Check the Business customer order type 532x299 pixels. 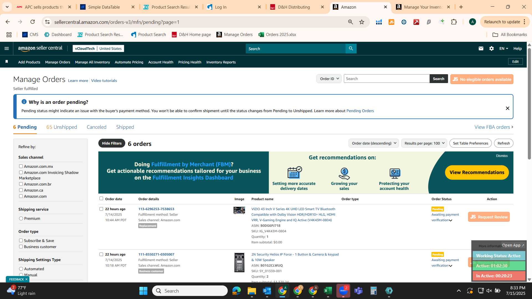coord(21,246)
